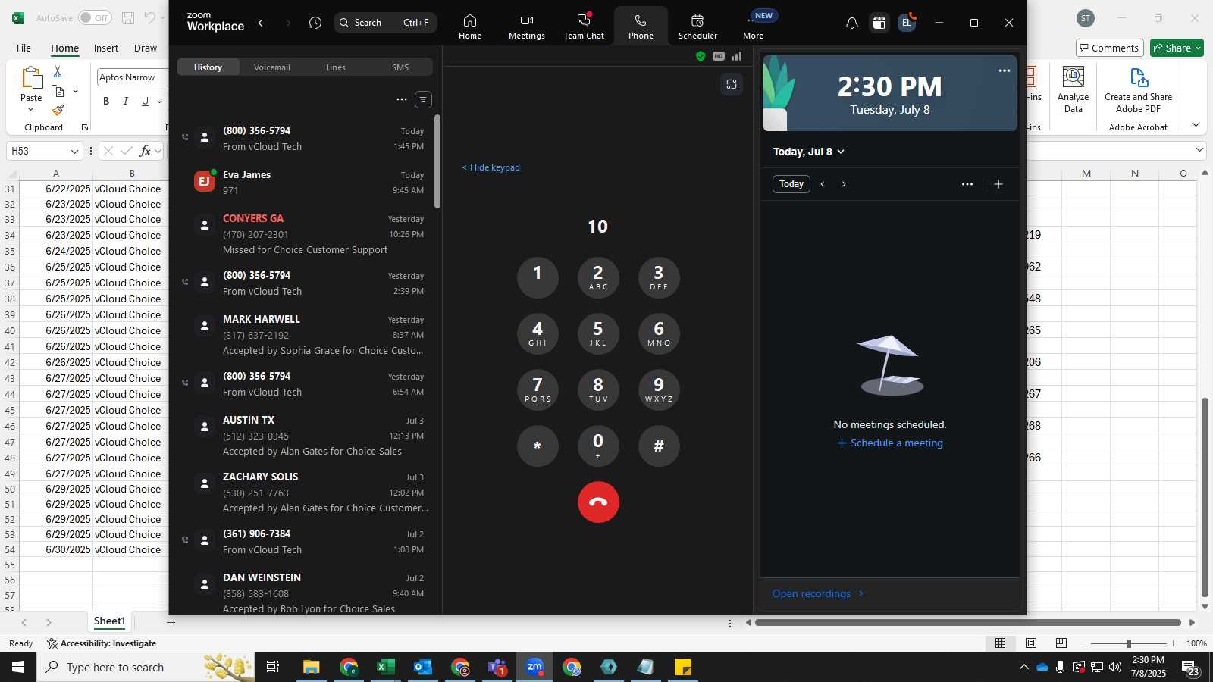Open Excel Name Box dropdown H53
1213x682 pixels.
pos(74,151)
